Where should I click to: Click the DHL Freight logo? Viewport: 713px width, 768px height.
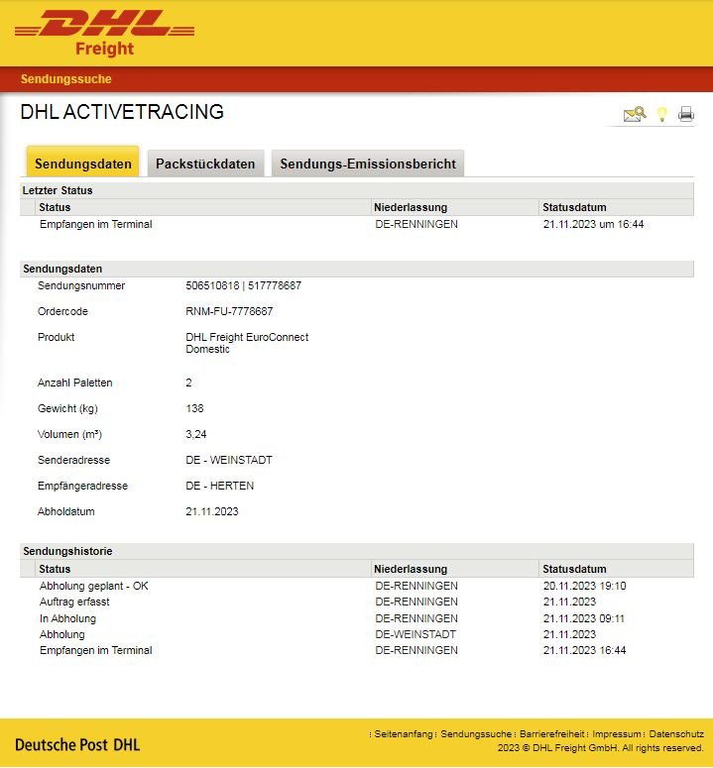pyautogui.click(x=105, y=33)
